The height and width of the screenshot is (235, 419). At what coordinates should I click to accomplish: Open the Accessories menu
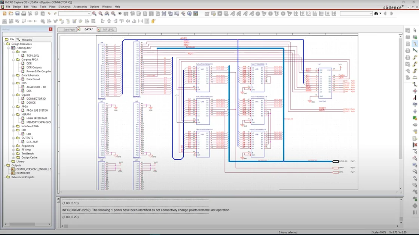click(80, 6)
